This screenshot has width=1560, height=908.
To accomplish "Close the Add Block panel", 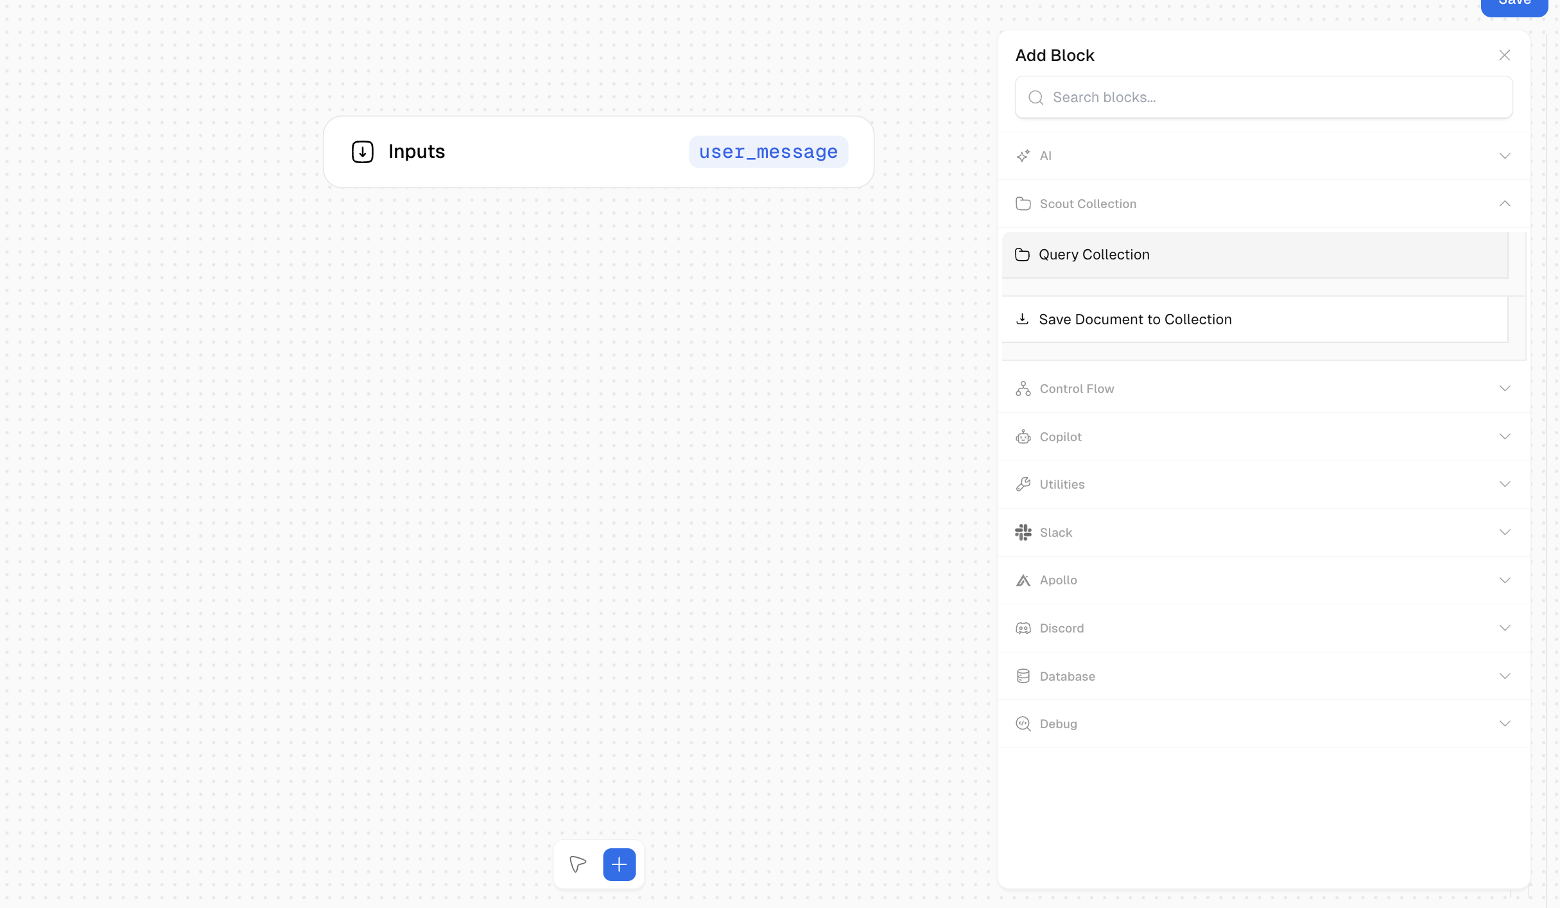I will coord(1504,55).
